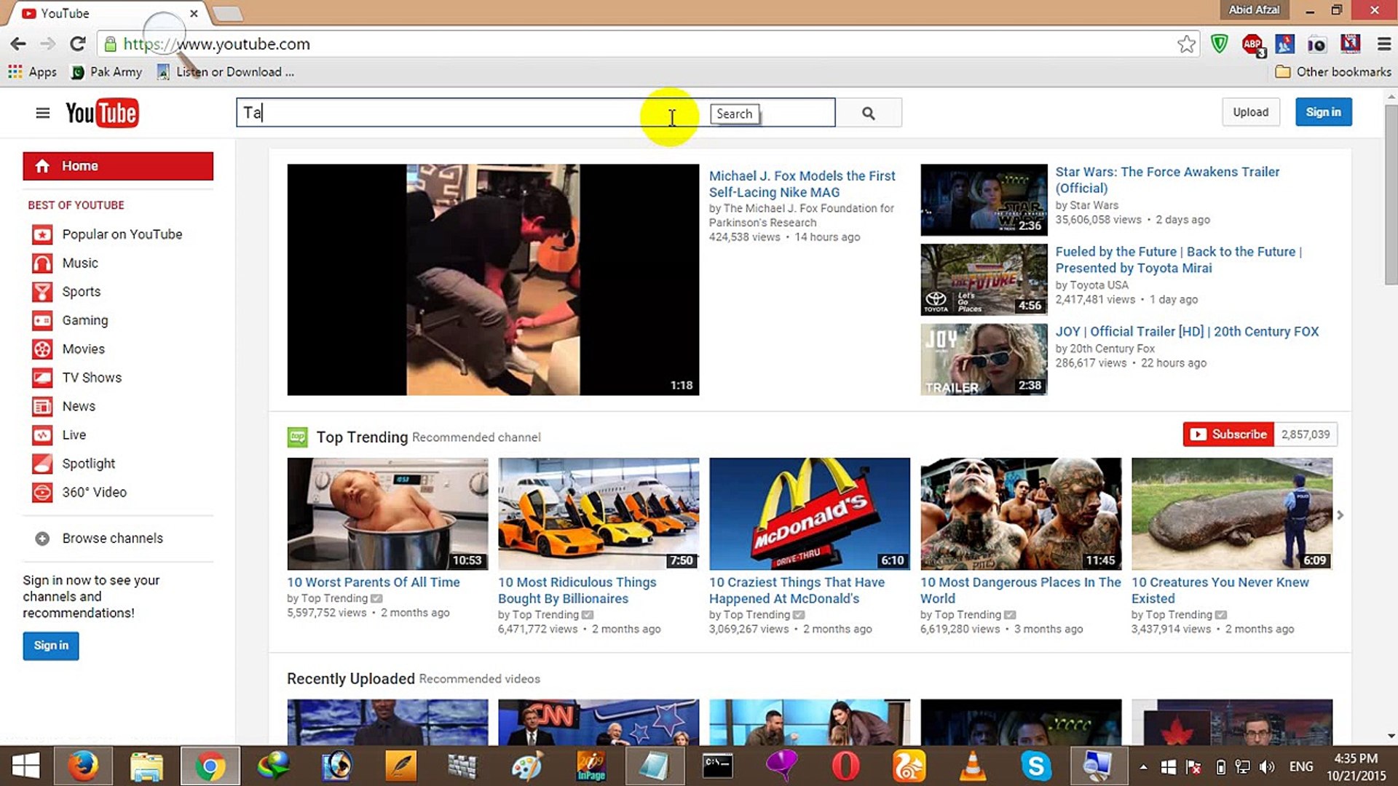
Task: Open the AdBlock Plus extension icon
Action: 1253,44
